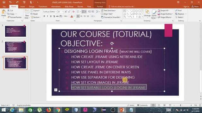Open the Notes pane from status bar
Viewport: 202px width, 113px height.
[131, 105]
